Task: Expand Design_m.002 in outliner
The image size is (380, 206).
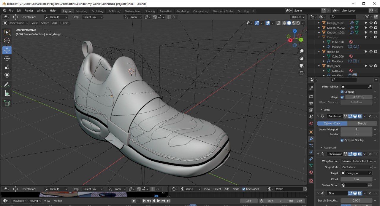Action: [319, 28]
